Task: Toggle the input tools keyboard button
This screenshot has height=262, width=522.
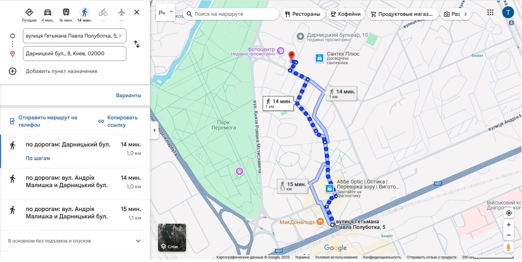Action: pos(162,12)
